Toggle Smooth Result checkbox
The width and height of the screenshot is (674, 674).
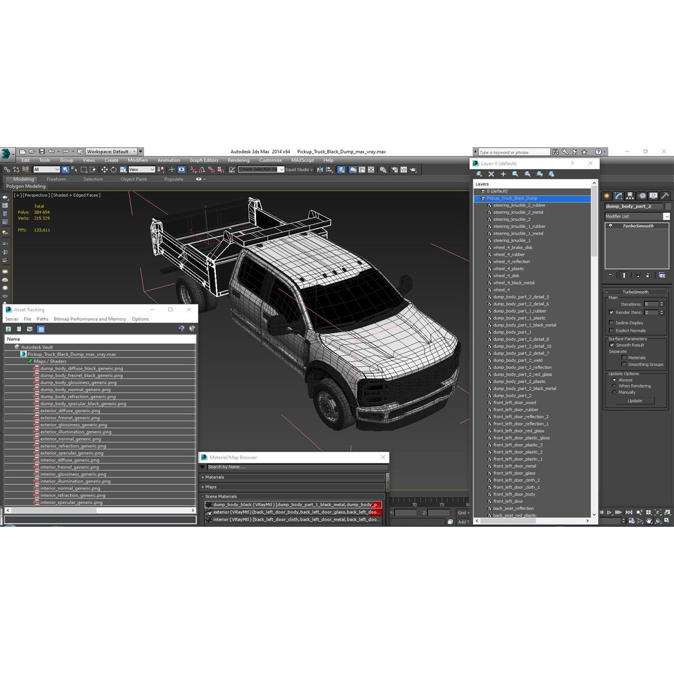click(611, 345)
